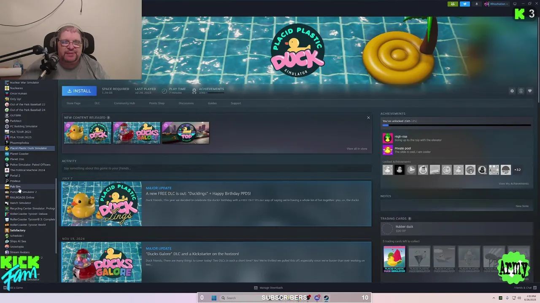The height and width of the screenshot is (303, 540).
Task: Select Prodeus in the library list
Action: point(15,181)
